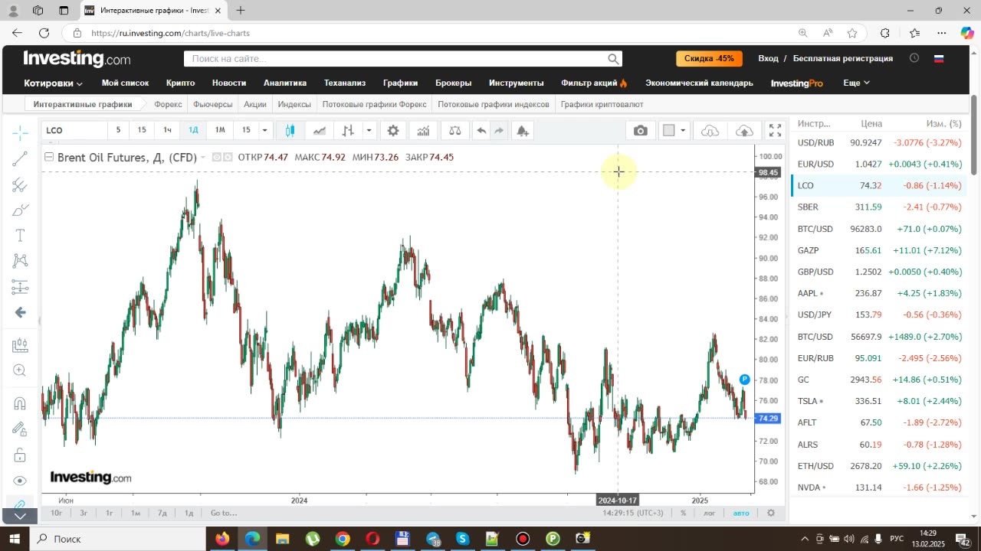981x551 pixels.
Task: Open the chart settings gear on the time axis bar
Action: [771, 513]
